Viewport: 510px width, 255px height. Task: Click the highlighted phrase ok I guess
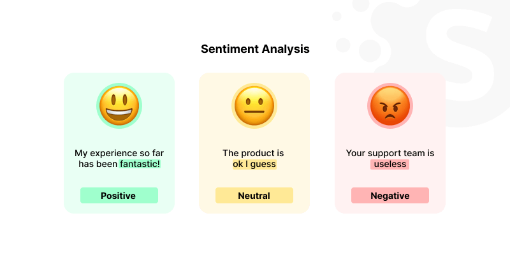pyautogui.click(x=254, y=164)
